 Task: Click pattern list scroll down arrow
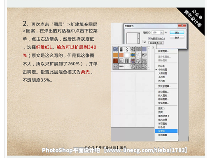(x=149, y=68)
